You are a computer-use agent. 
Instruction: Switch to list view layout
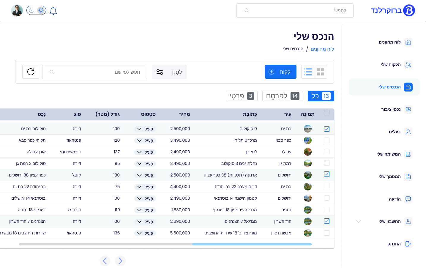tap(308, 72)
